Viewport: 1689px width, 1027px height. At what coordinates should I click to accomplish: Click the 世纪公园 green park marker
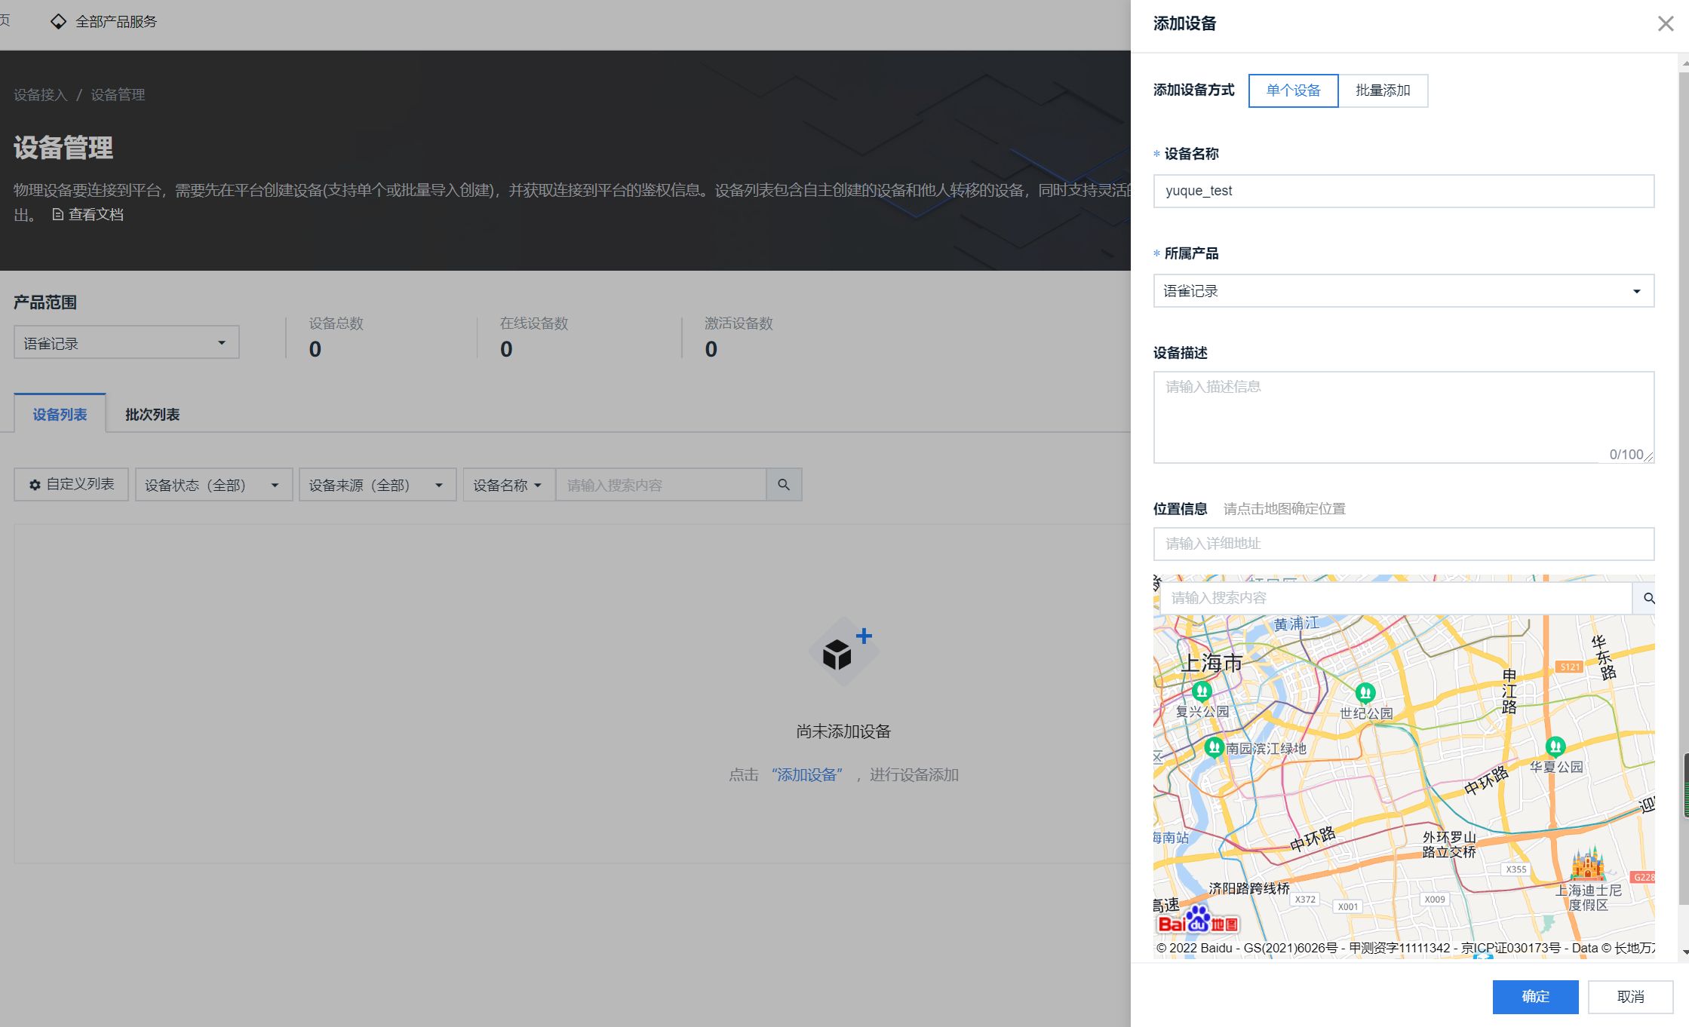tap(1365, 692)
